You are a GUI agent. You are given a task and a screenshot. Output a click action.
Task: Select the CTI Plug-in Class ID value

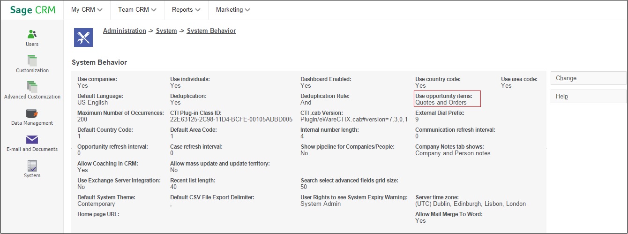231,120
